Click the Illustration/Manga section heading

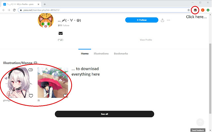click(x=18, y=63)
